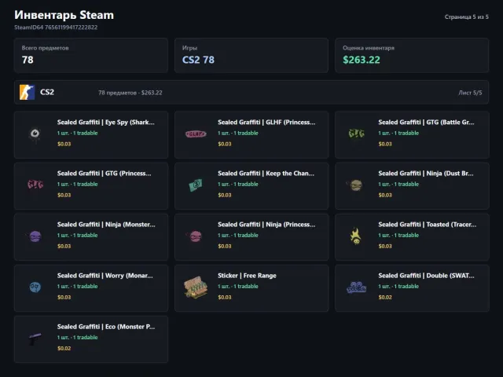Image resolution: width=503 pixels, height=377 pixels.
Task: Select the Toasted flame graffiti icon
Action: [356, 236]
